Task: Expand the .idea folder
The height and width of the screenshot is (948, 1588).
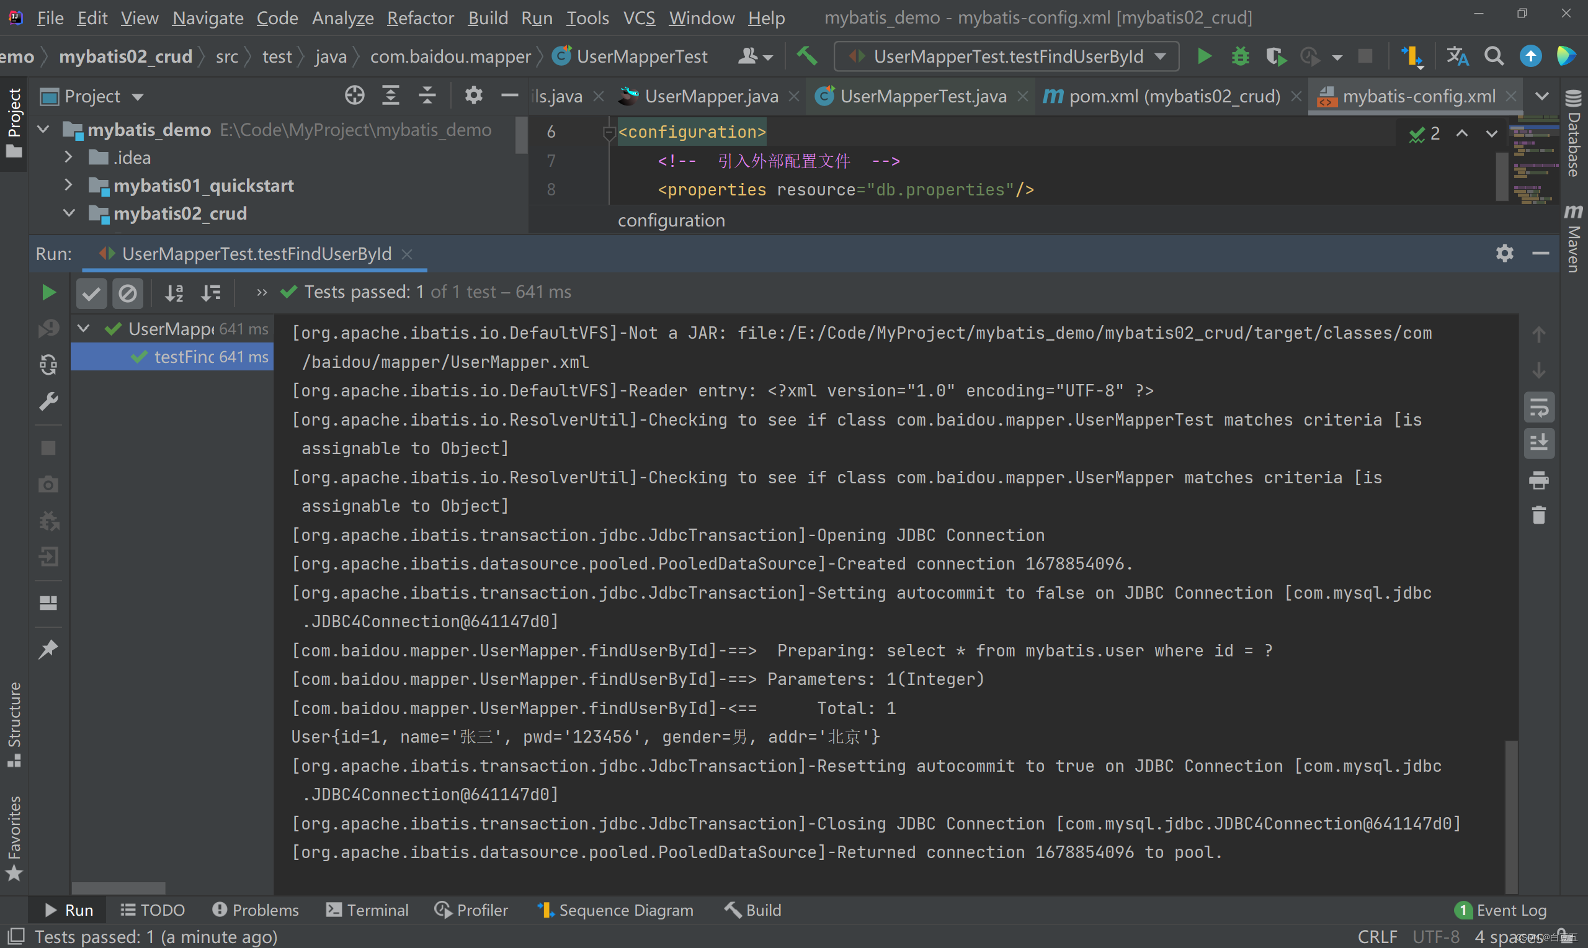Action: coord(68,157)
